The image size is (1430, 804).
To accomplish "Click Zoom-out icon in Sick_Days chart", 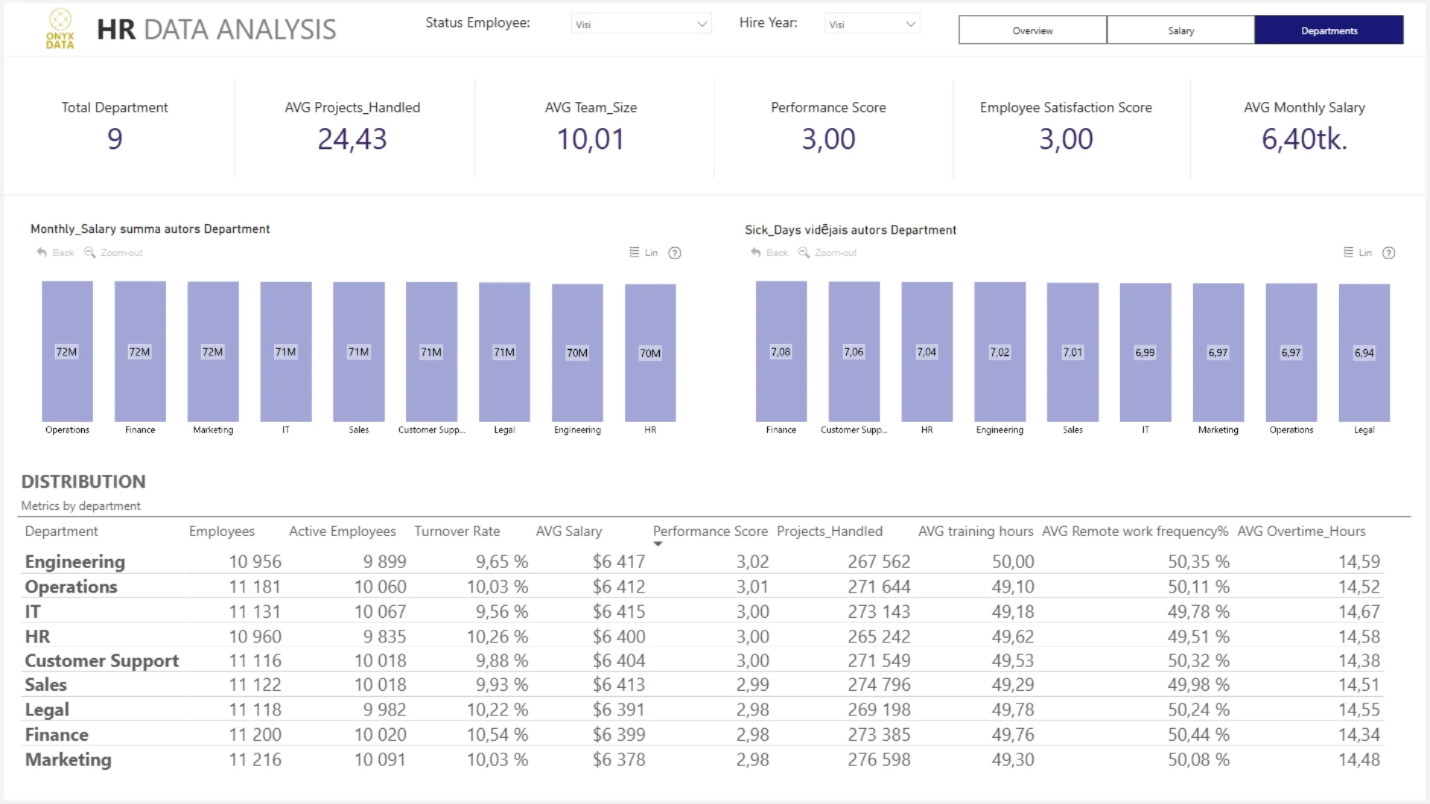I will (x=804, y=253).
